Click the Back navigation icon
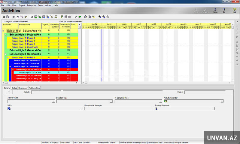The height and width of the screenshot is (144, 240). click(196, 11)
